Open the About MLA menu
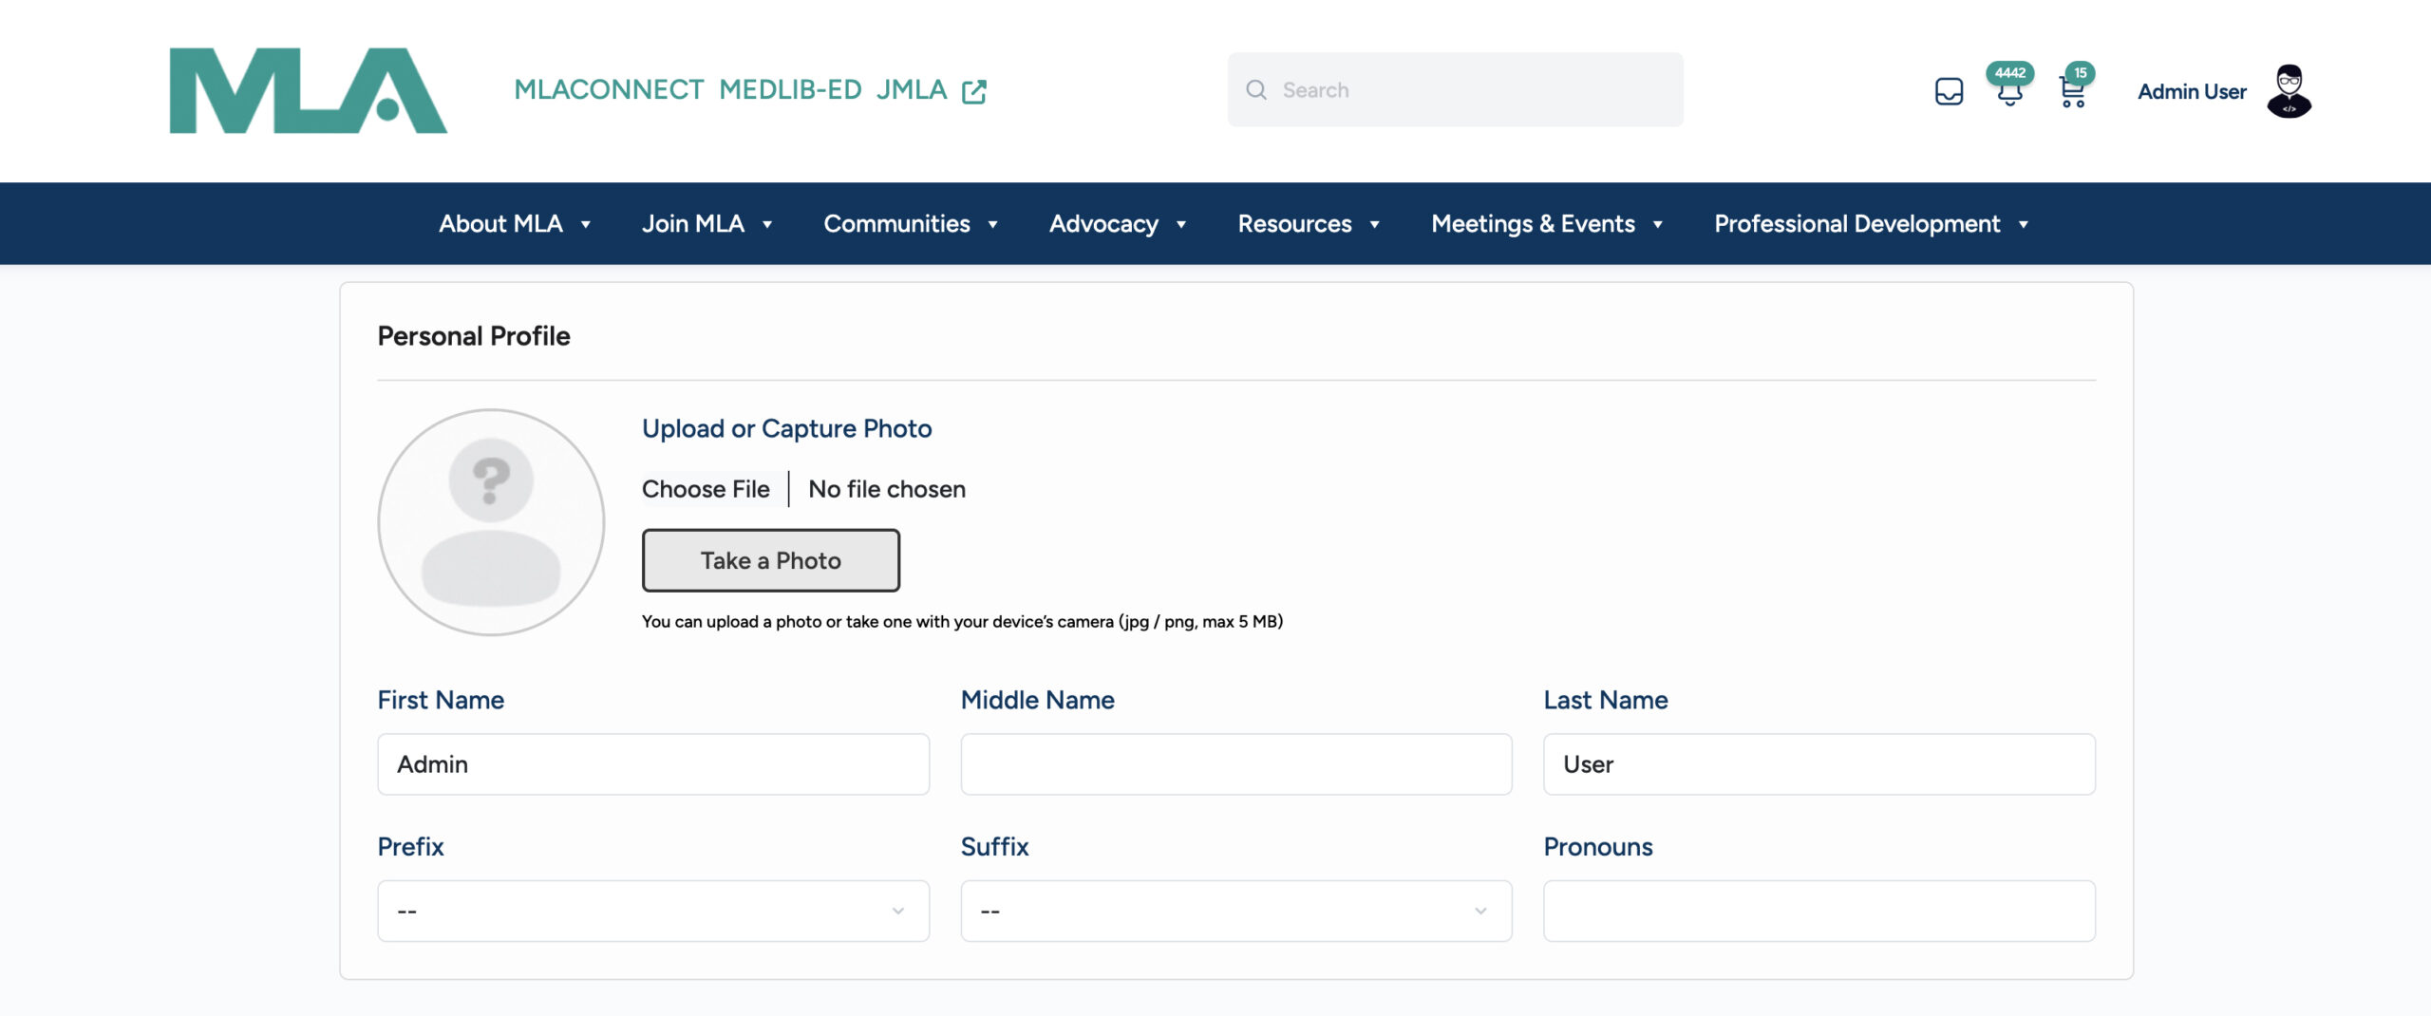This screenshot has height=1016, width=2431. click(515, 224)
